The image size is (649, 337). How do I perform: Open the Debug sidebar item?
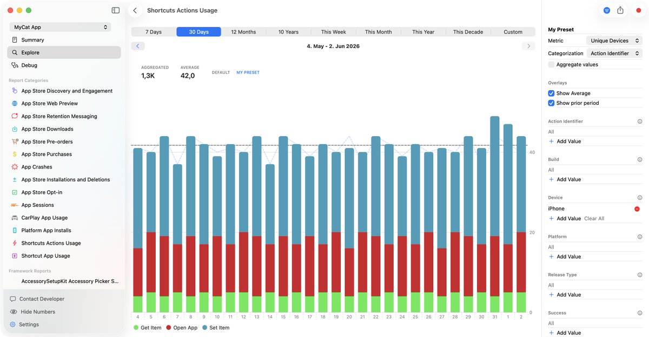(x=64, y=65)
